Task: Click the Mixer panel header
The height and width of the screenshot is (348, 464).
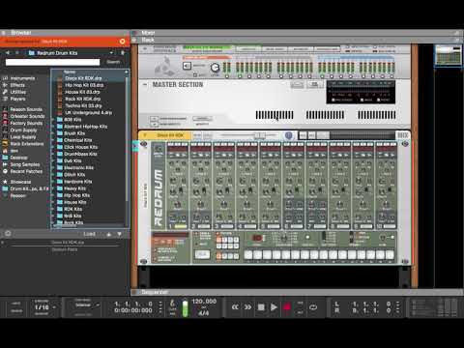Action: (x=297, y=33)
